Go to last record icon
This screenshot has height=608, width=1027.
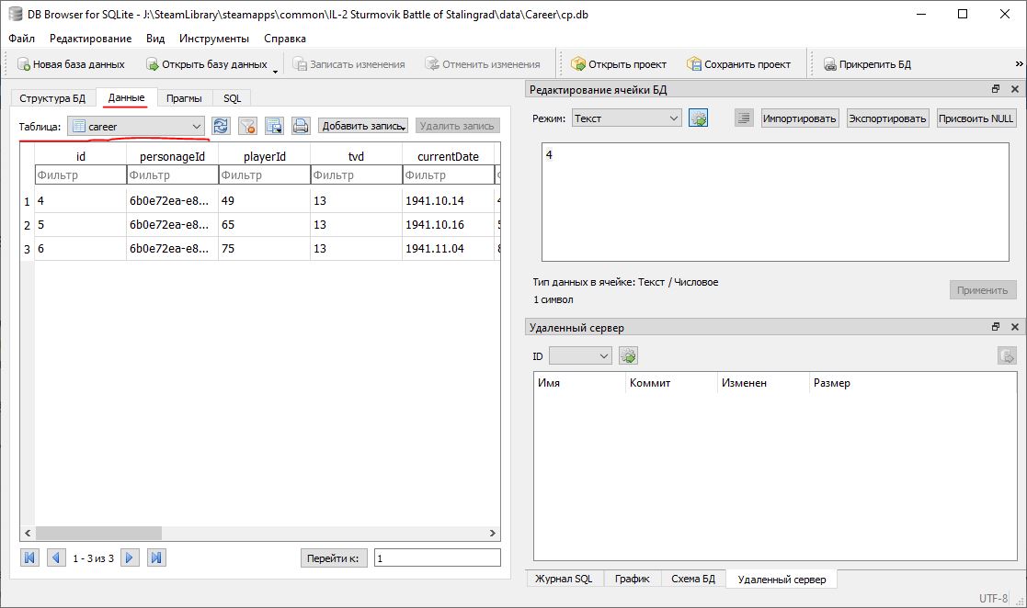(156, 557)
